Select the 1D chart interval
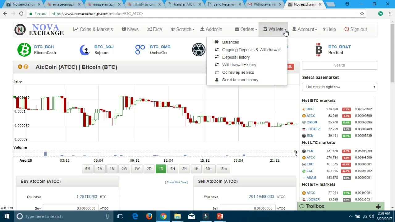 click(x=161, y=169)
